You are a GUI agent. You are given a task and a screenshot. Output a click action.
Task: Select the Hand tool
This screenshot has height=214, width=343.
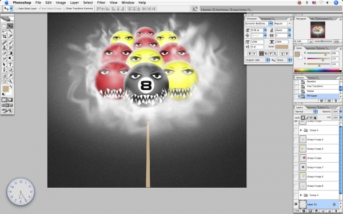(x=5, y=81)
